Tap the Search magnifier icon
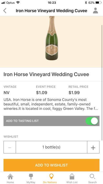This screenshot has height=184, width=103. 92,177
